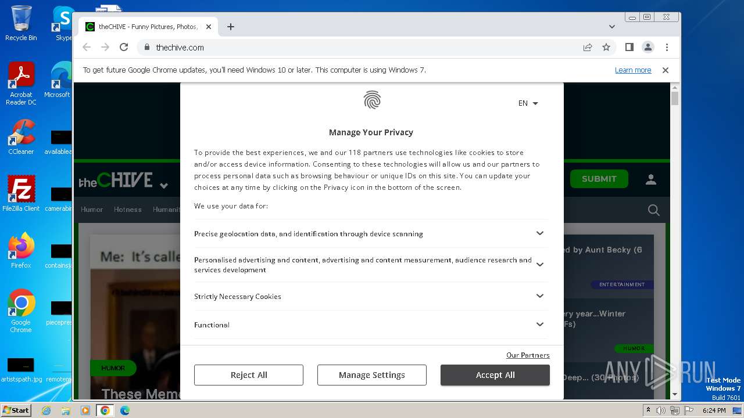The width and height of the screenshot is (744, 418).
Task: Click the Action Center flag tray icon
Action: pos(689,410)
